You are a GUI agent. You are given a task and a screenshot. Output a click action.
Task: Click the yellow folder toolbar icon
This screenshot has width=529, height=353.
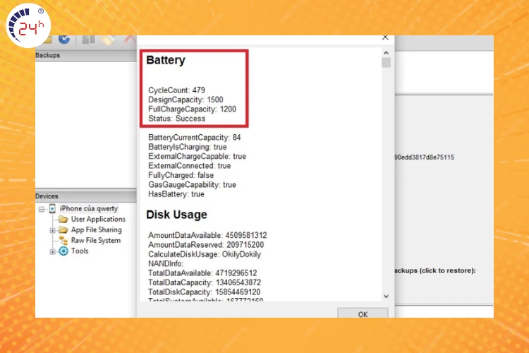[x=46, y=40]
